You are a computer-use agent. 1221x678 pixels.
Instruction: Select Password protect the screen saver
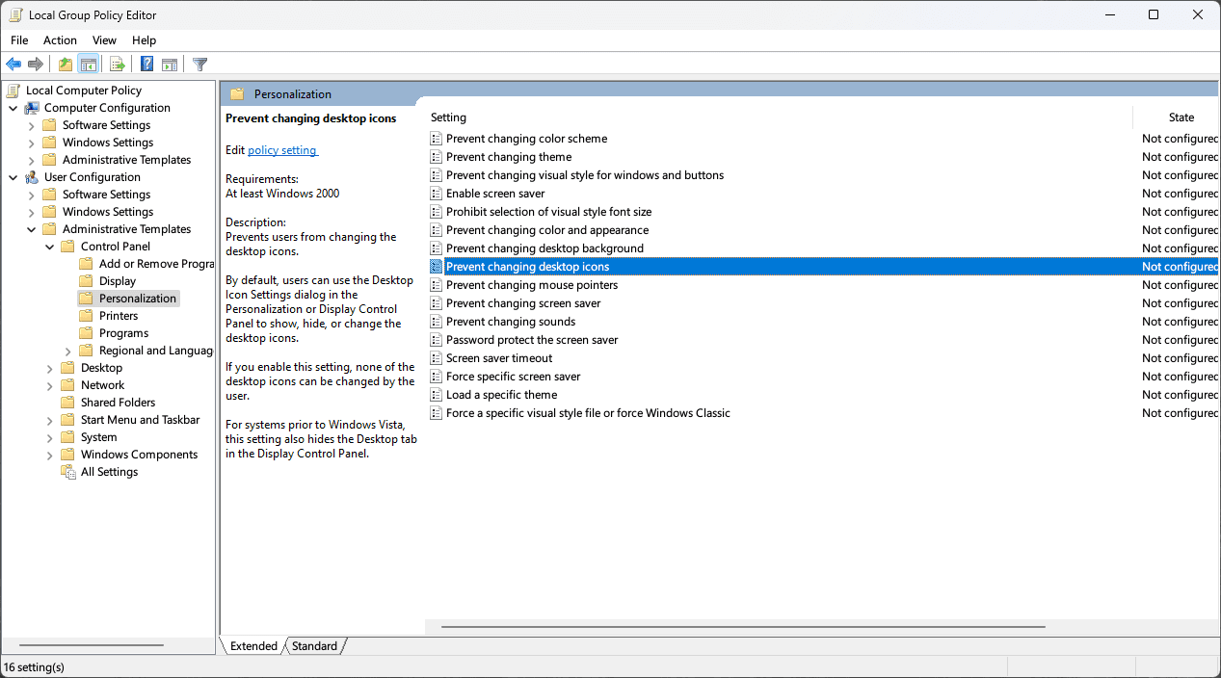(532, 340)
